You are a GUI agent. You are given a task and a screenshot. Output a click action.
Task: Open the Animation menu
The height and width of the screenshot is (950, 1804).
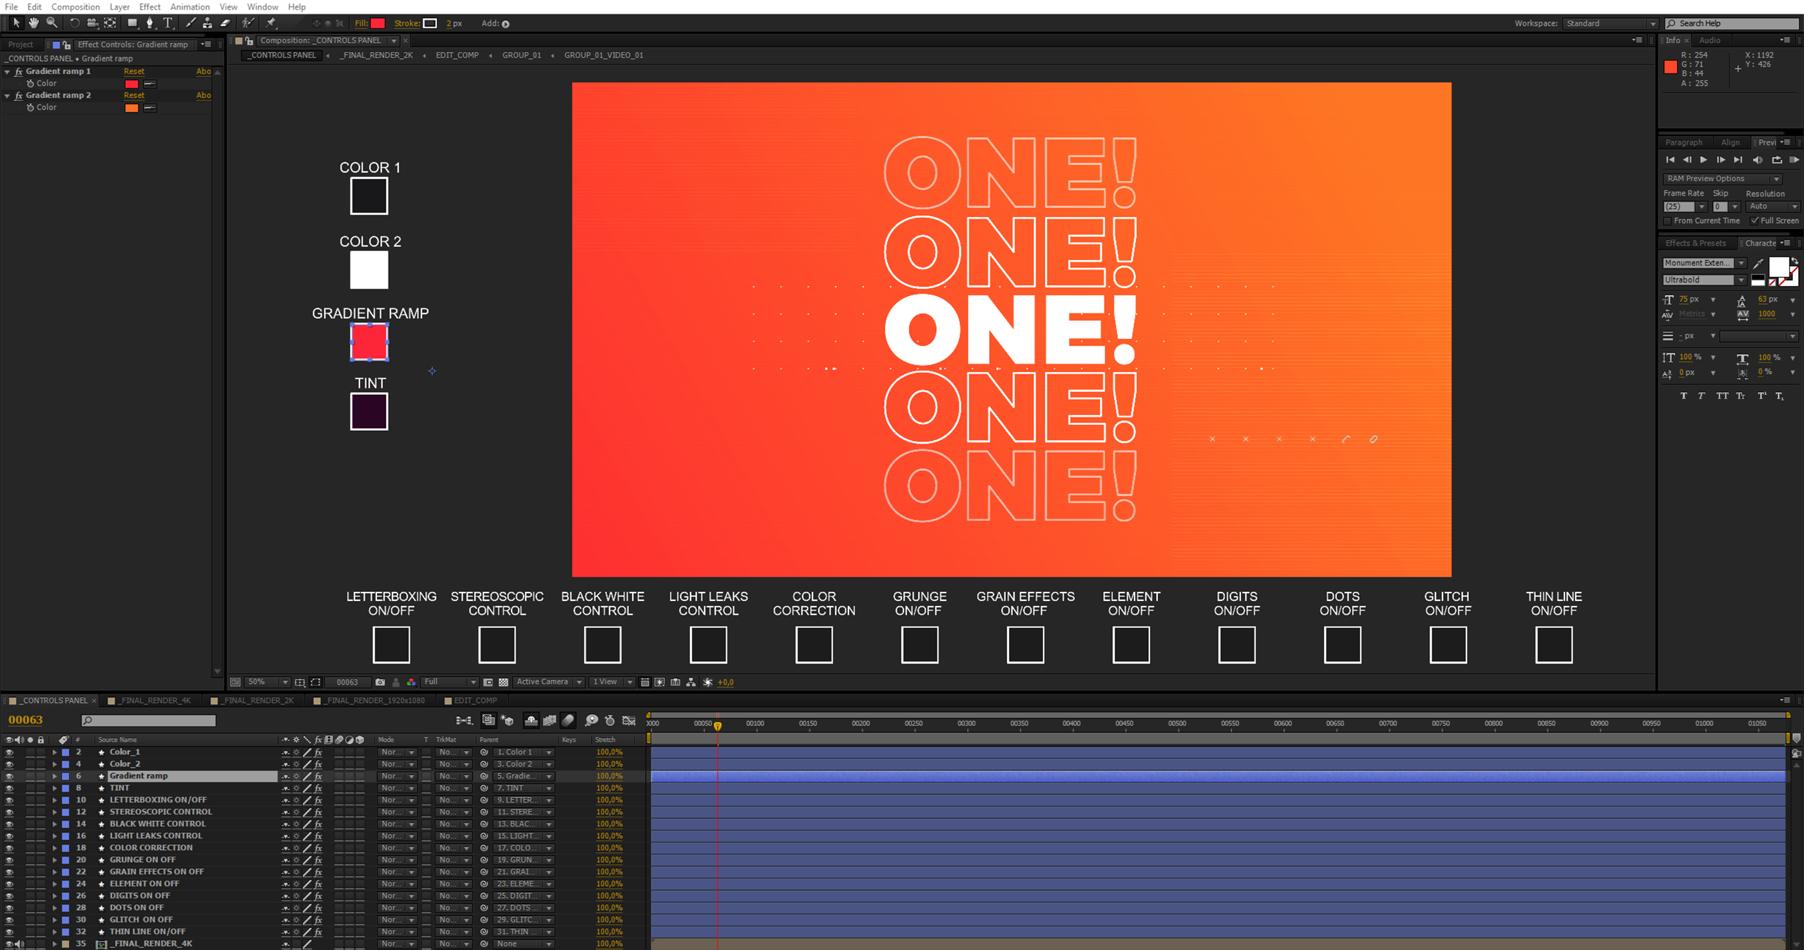tap(189, 7)
